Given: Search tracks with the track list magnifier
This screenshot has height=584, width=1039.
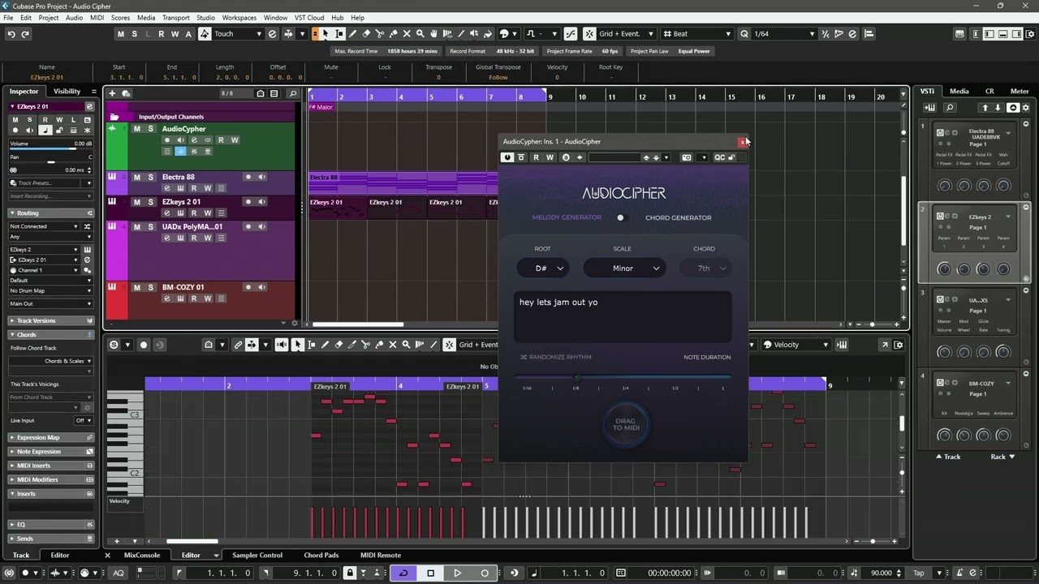Looking at the screenshot, I should coord(293,93).
